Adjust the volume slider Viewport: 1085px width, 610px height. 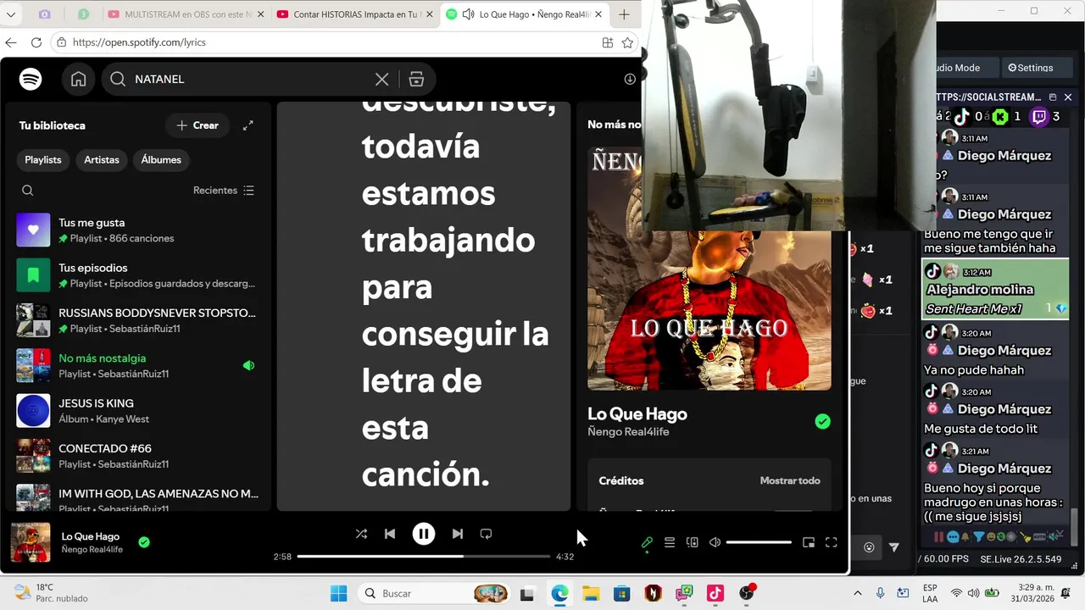[x=759, y=542]
